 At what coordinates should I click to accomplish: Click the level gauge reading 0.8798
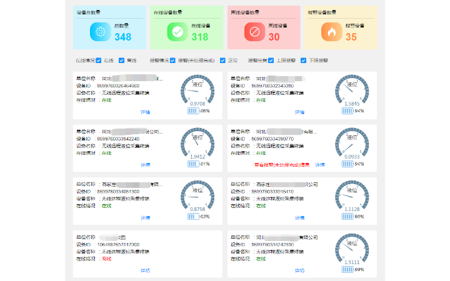pyautogui.click(x=197, y=196)
